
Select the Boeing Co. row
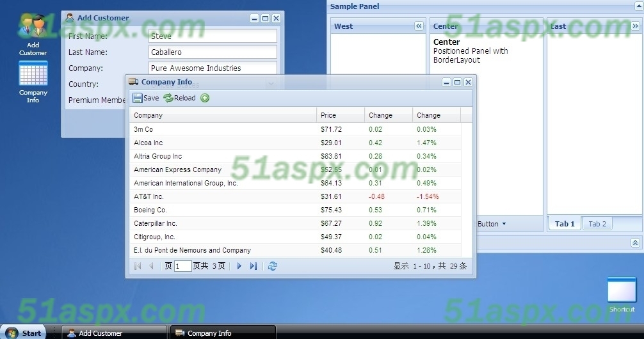(x=295, y=210)
